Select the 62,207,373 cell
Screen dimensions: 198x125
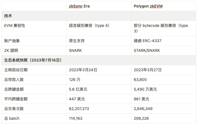(x=99, y=109)
